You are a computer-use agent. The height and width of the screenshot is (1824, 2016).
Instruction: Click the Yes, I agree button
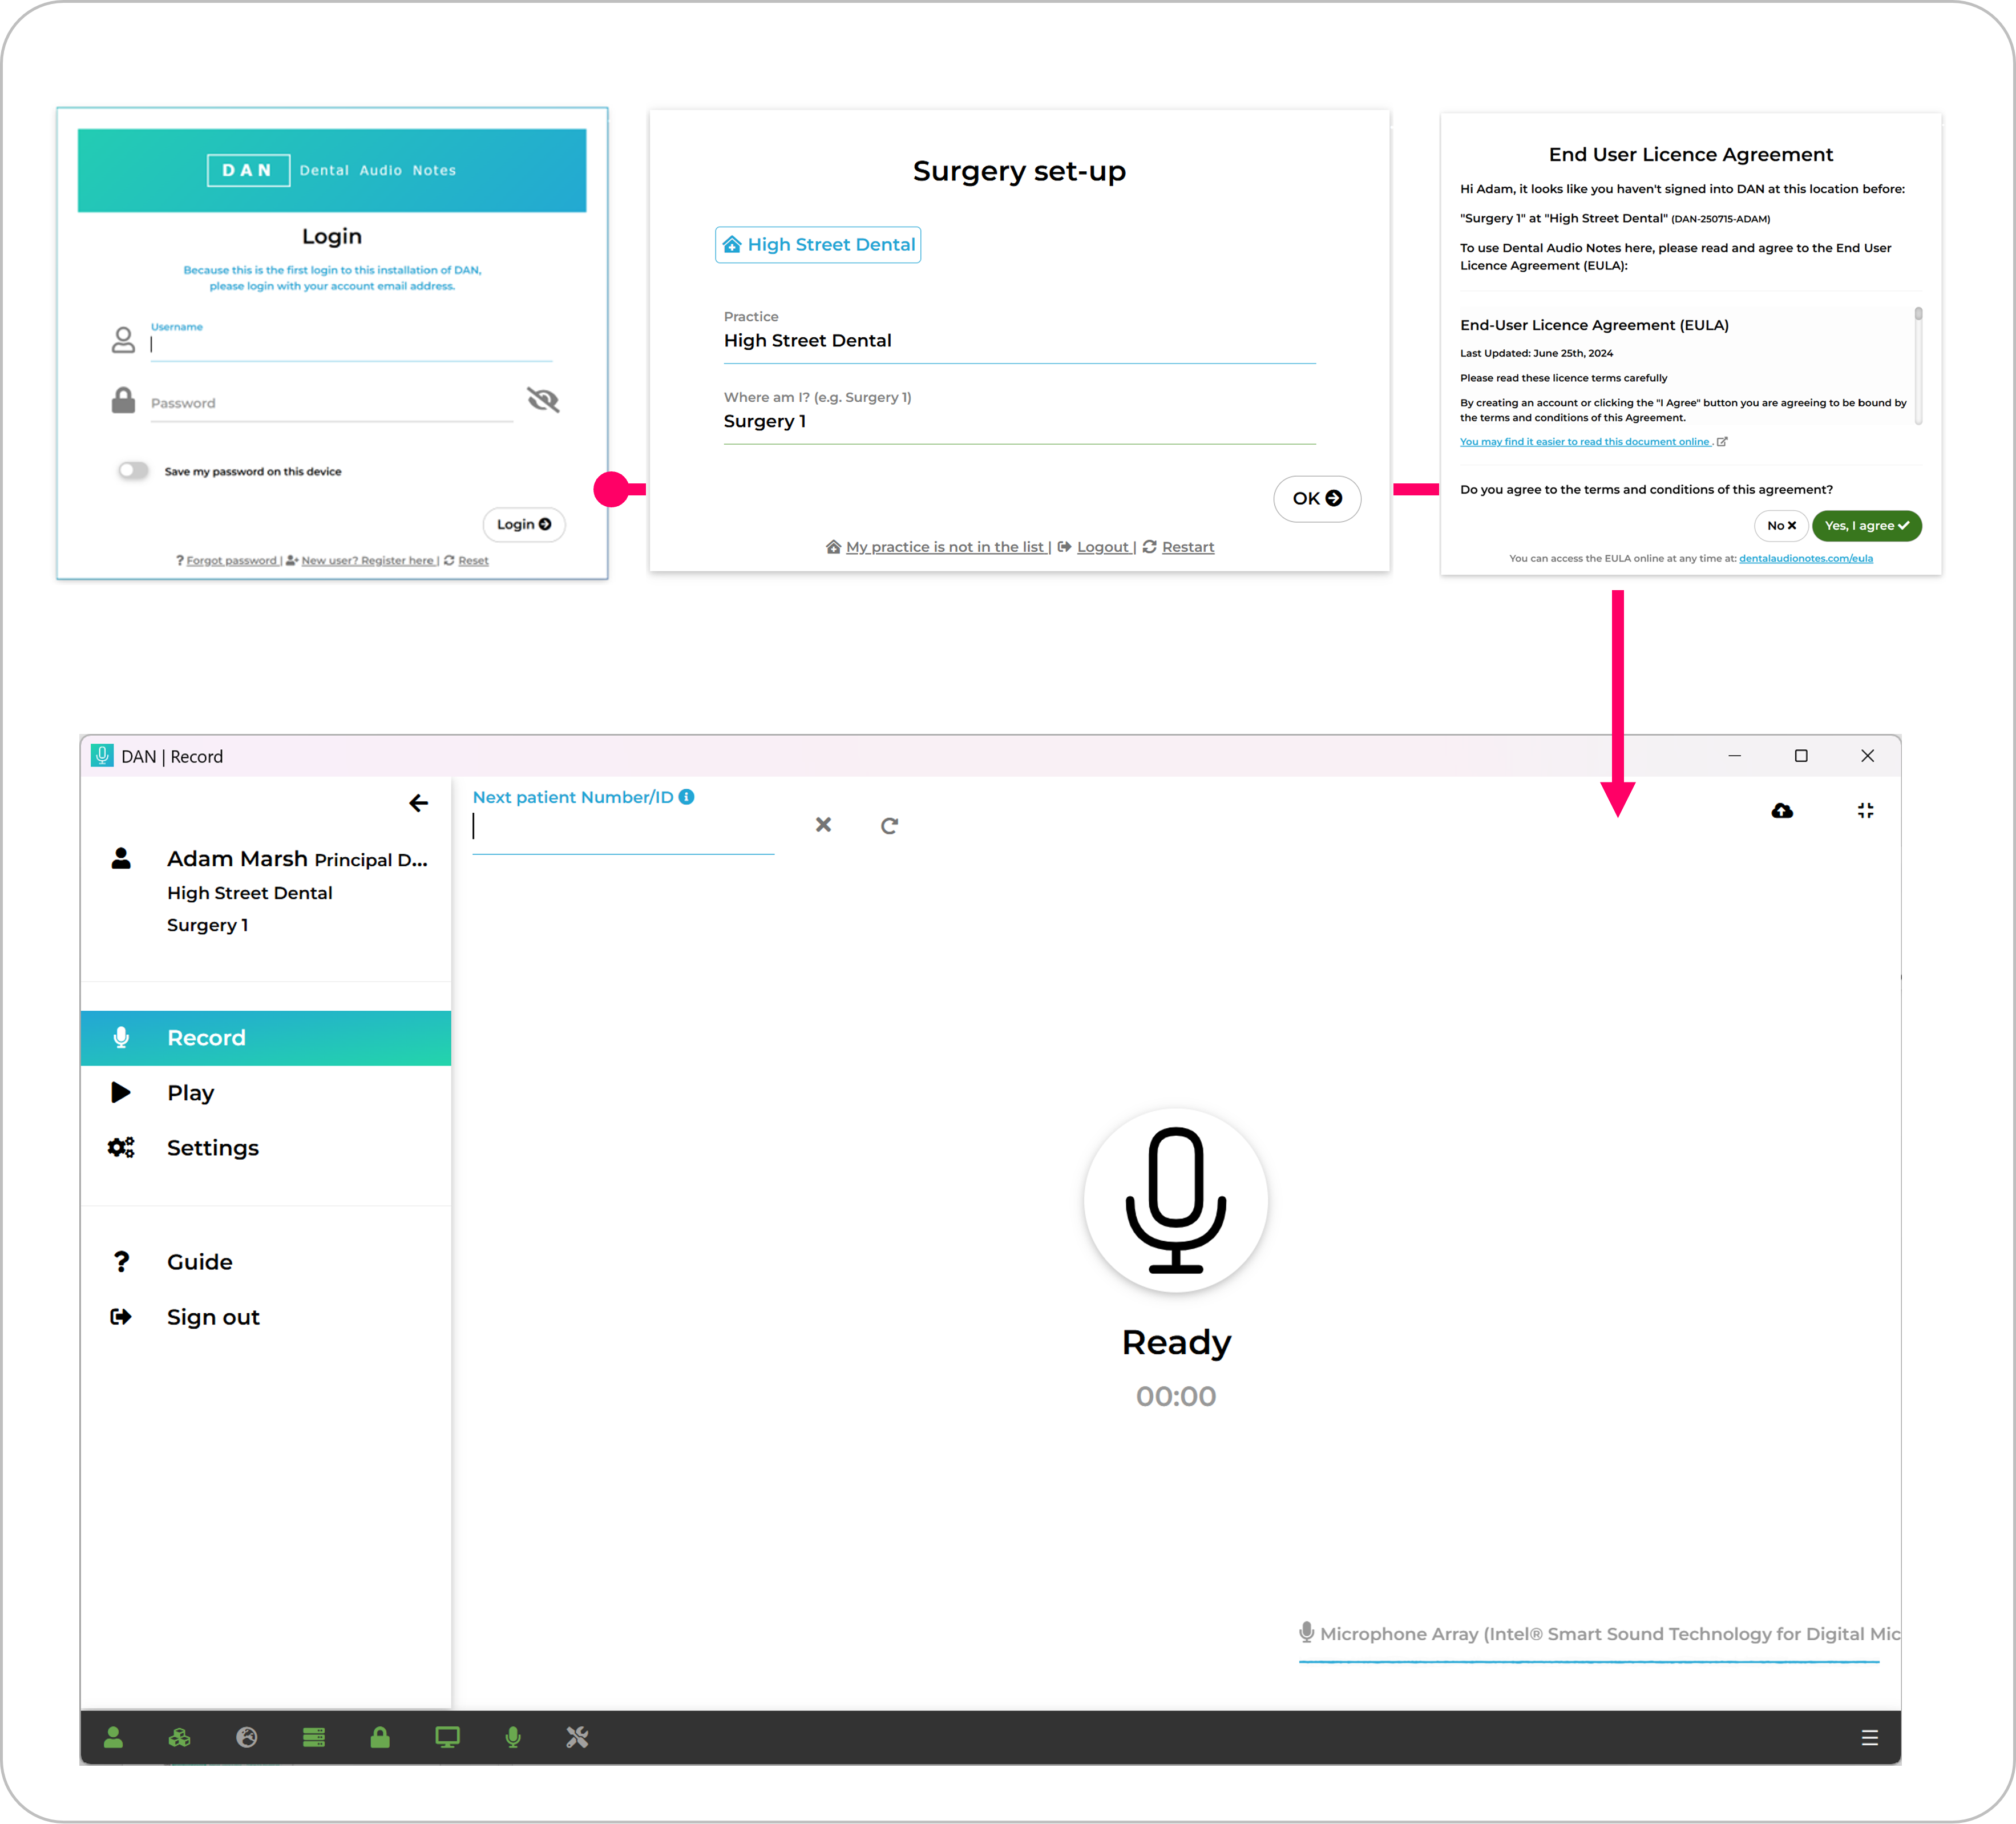click(x=1866, y=526)
